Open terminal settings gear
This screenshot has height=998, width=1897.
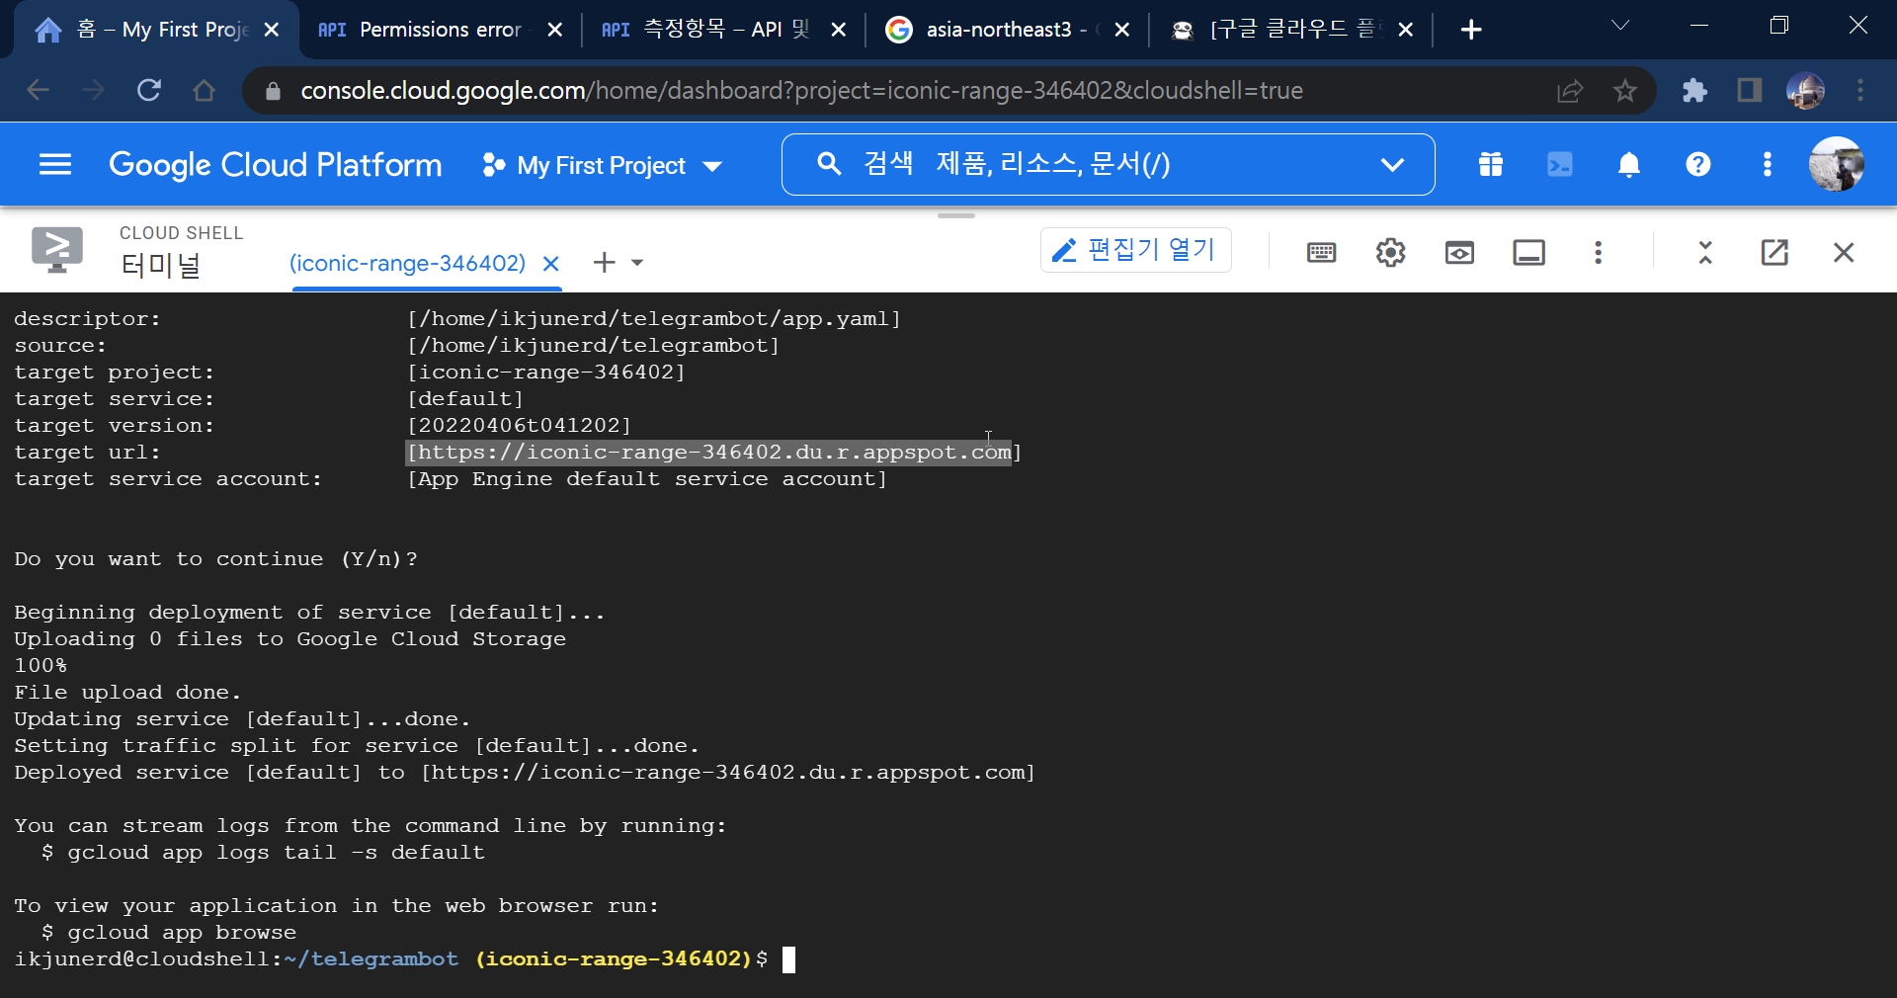click(x=1390, y=253)
